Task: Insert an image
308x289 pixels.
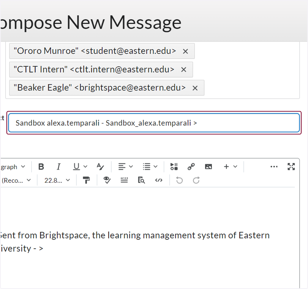Action: [x=208, y=167]
